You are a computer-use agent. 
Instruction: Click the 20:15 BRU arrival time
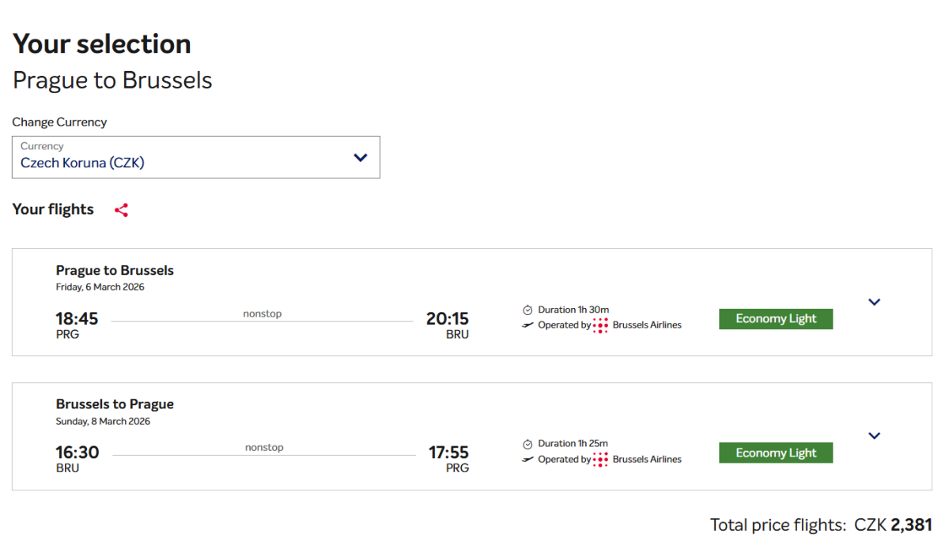447,319
